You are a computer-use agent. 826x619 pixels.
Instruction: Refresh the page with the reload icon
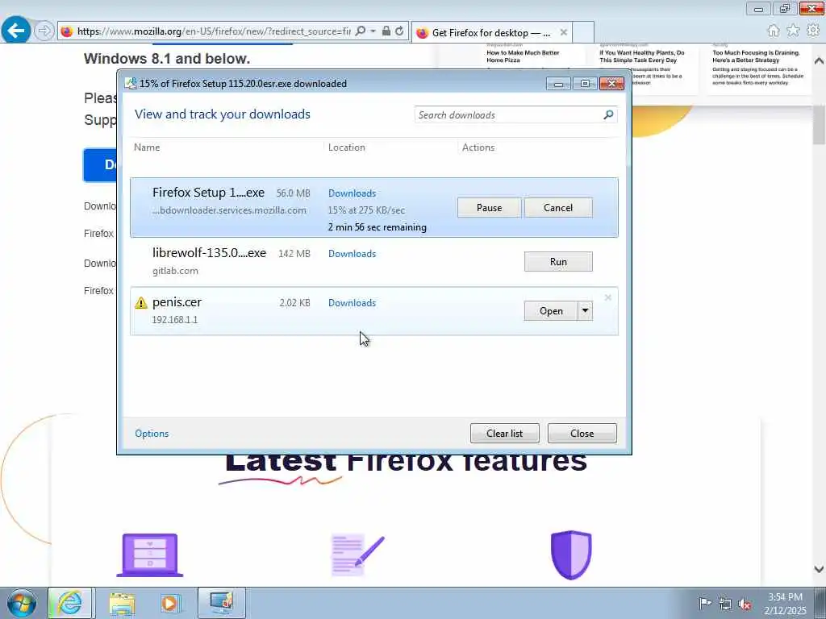point(400,31)
